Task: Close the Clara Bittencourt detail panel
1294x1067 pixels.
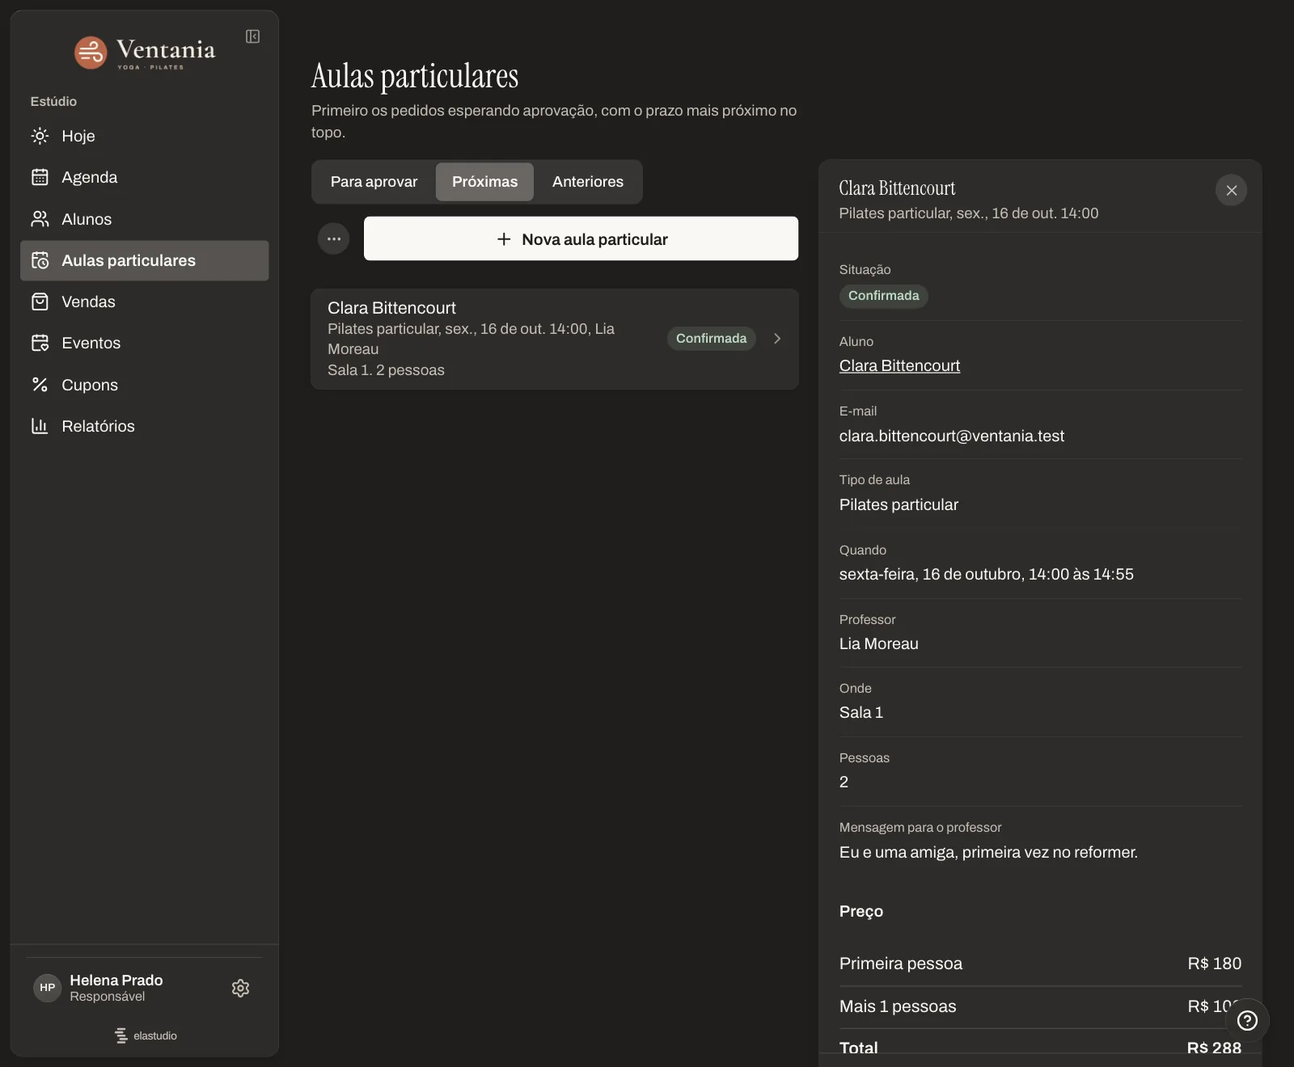Action: click(1231, 190)
